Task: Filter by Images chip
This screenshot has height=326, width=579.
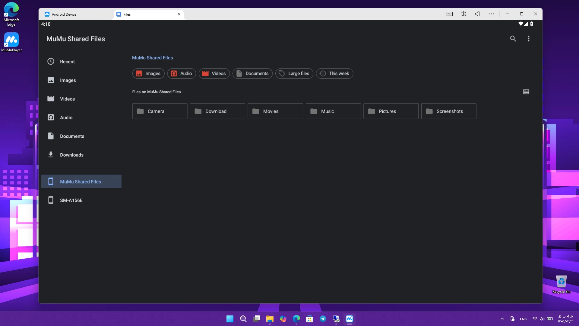Action: pos(148,73)
